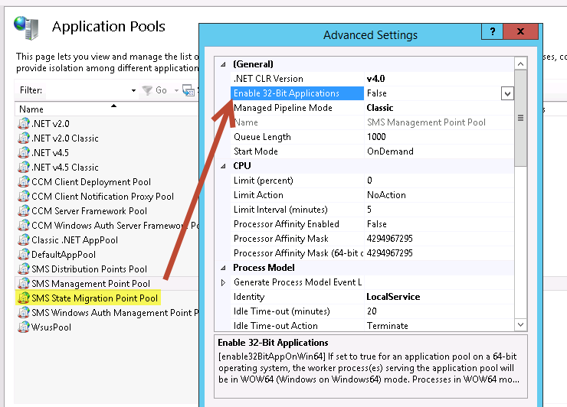The width and height of the screenshot is (567, 407).
Task: Select CCM Server Framework Pool
Action: [x=89, y=211]
